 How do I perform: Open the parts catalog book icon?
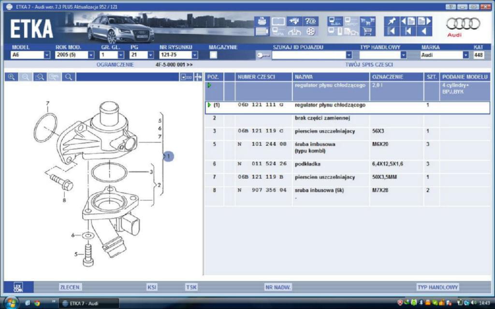tap(278, 21)
